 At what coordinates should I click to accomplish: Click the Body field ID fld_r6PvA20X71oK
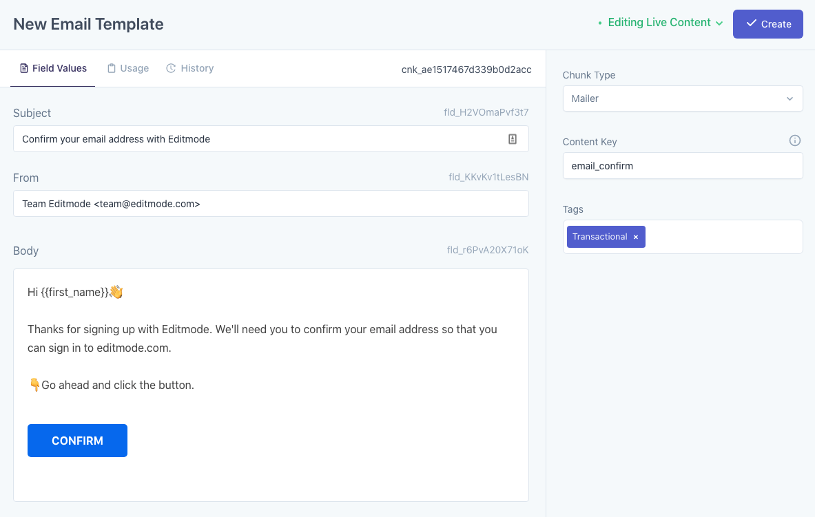[487, 250]
